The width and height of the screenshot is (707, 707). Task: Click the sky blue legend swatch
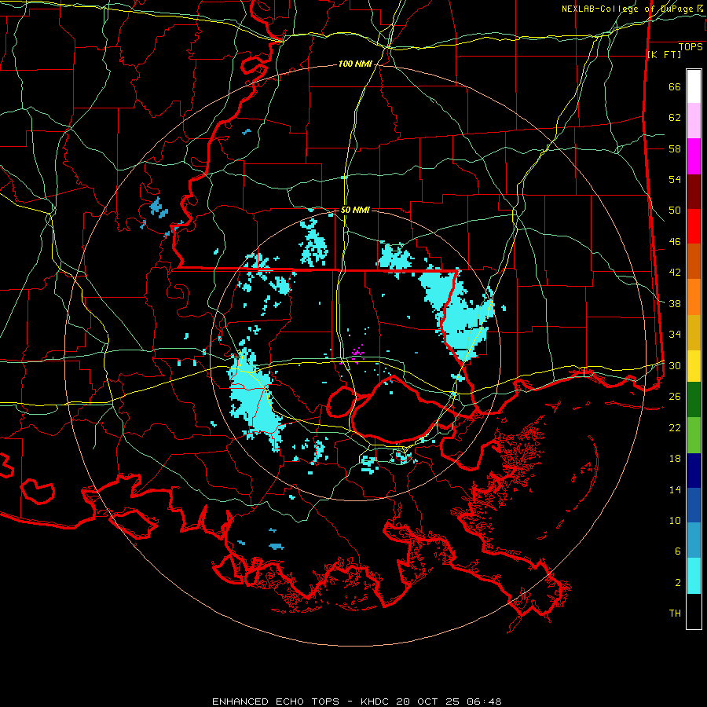tap(694, 540)
